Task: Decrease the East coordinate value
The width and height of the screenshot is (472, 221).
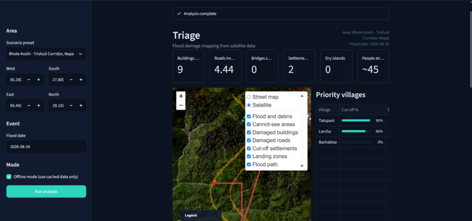Action: (29, 106)
